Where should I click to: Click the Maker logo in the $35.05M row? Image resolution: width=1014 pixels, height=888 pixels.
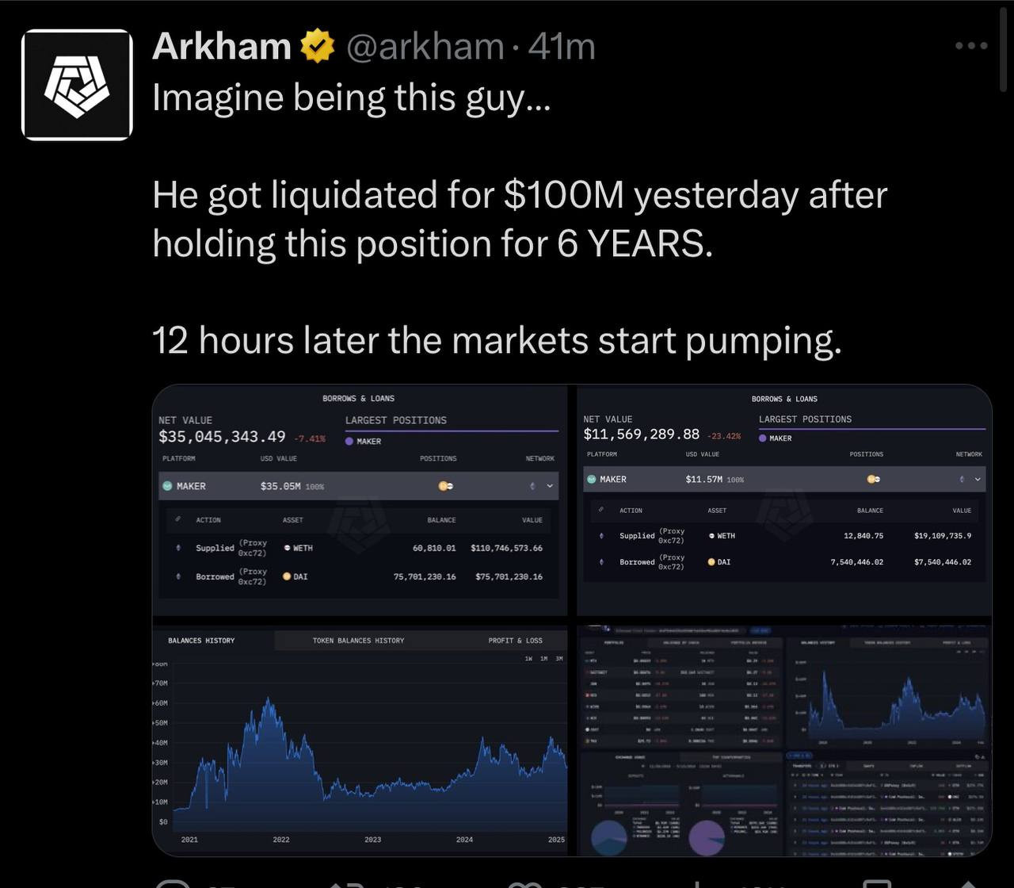click(167, 486)
